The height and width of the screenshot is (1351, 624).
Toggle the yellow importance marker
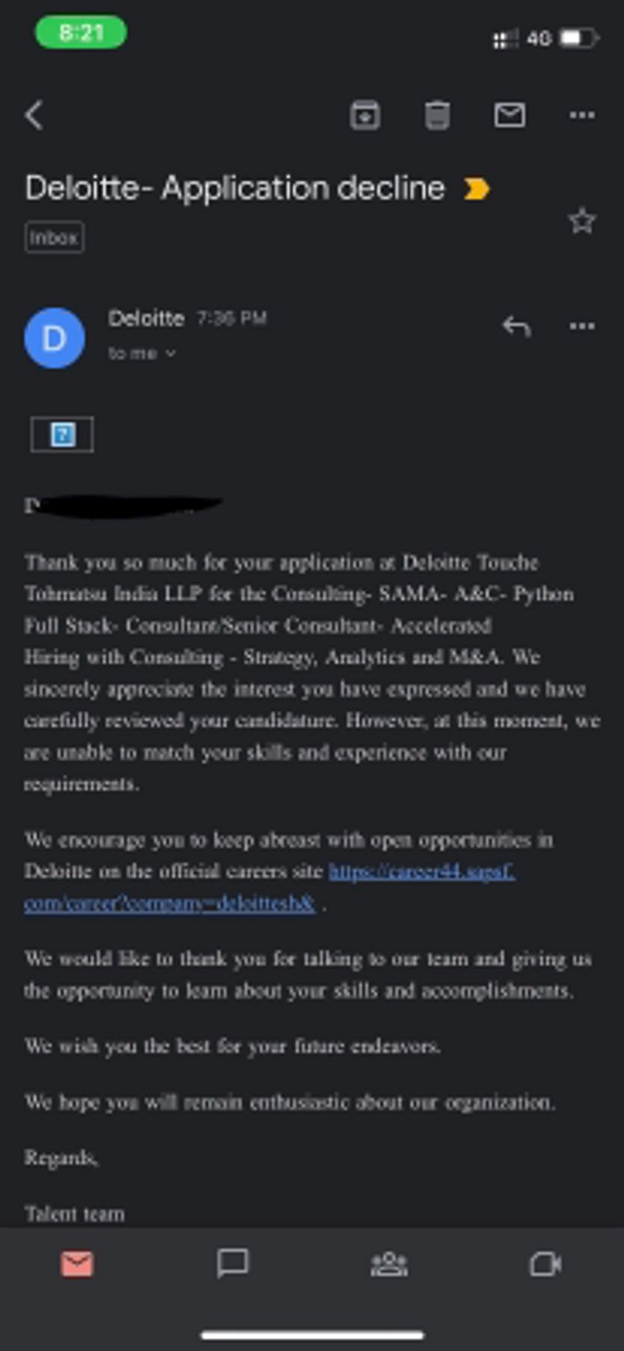click(x=476, y=189)
